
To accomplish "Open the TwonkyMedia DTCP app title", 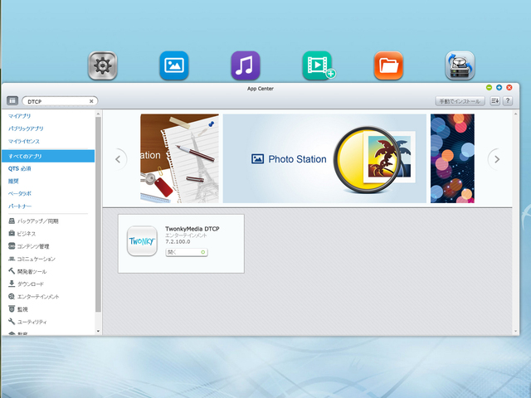I will pyautogui.click(x=192, y=229).
